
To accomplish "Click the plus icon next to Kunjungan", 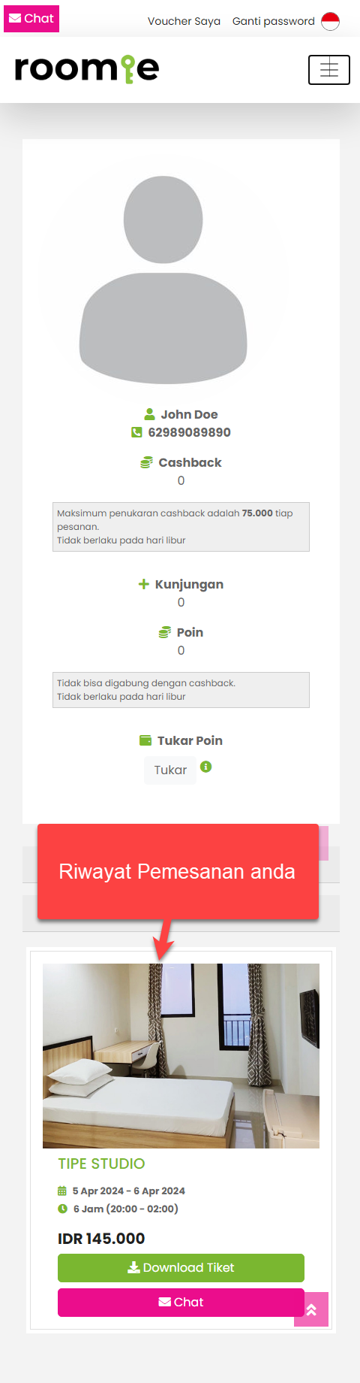I will click(144, 584).
